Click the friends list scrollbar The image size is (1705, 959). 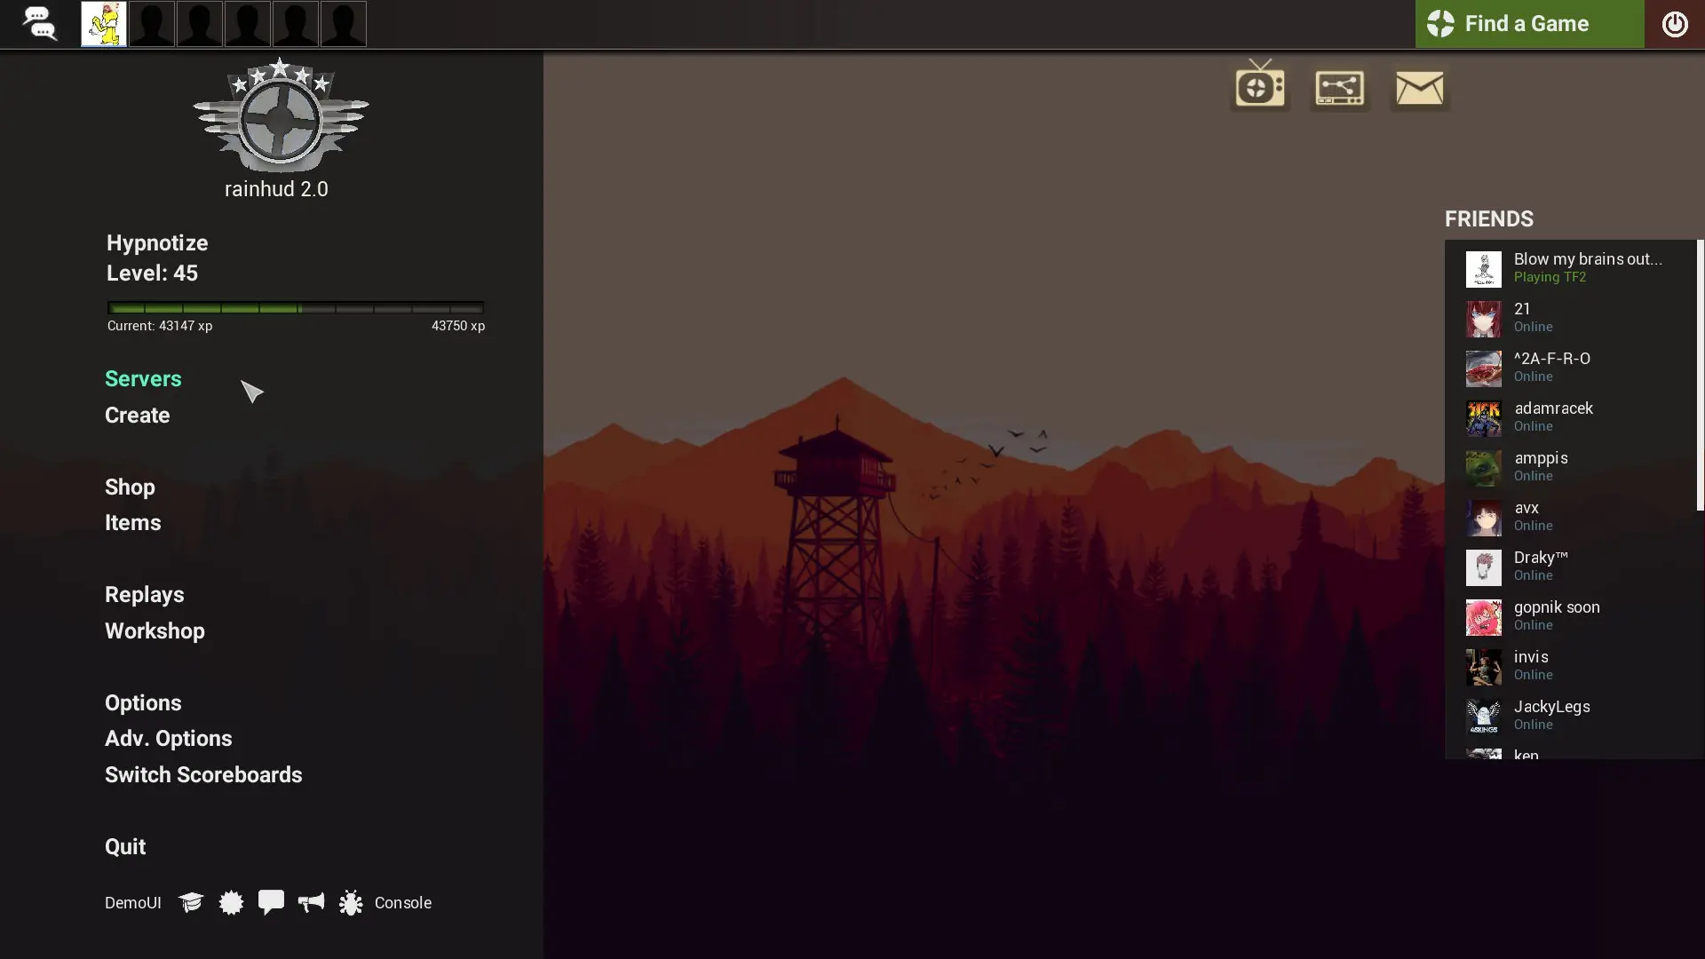tap(1700, 375)
